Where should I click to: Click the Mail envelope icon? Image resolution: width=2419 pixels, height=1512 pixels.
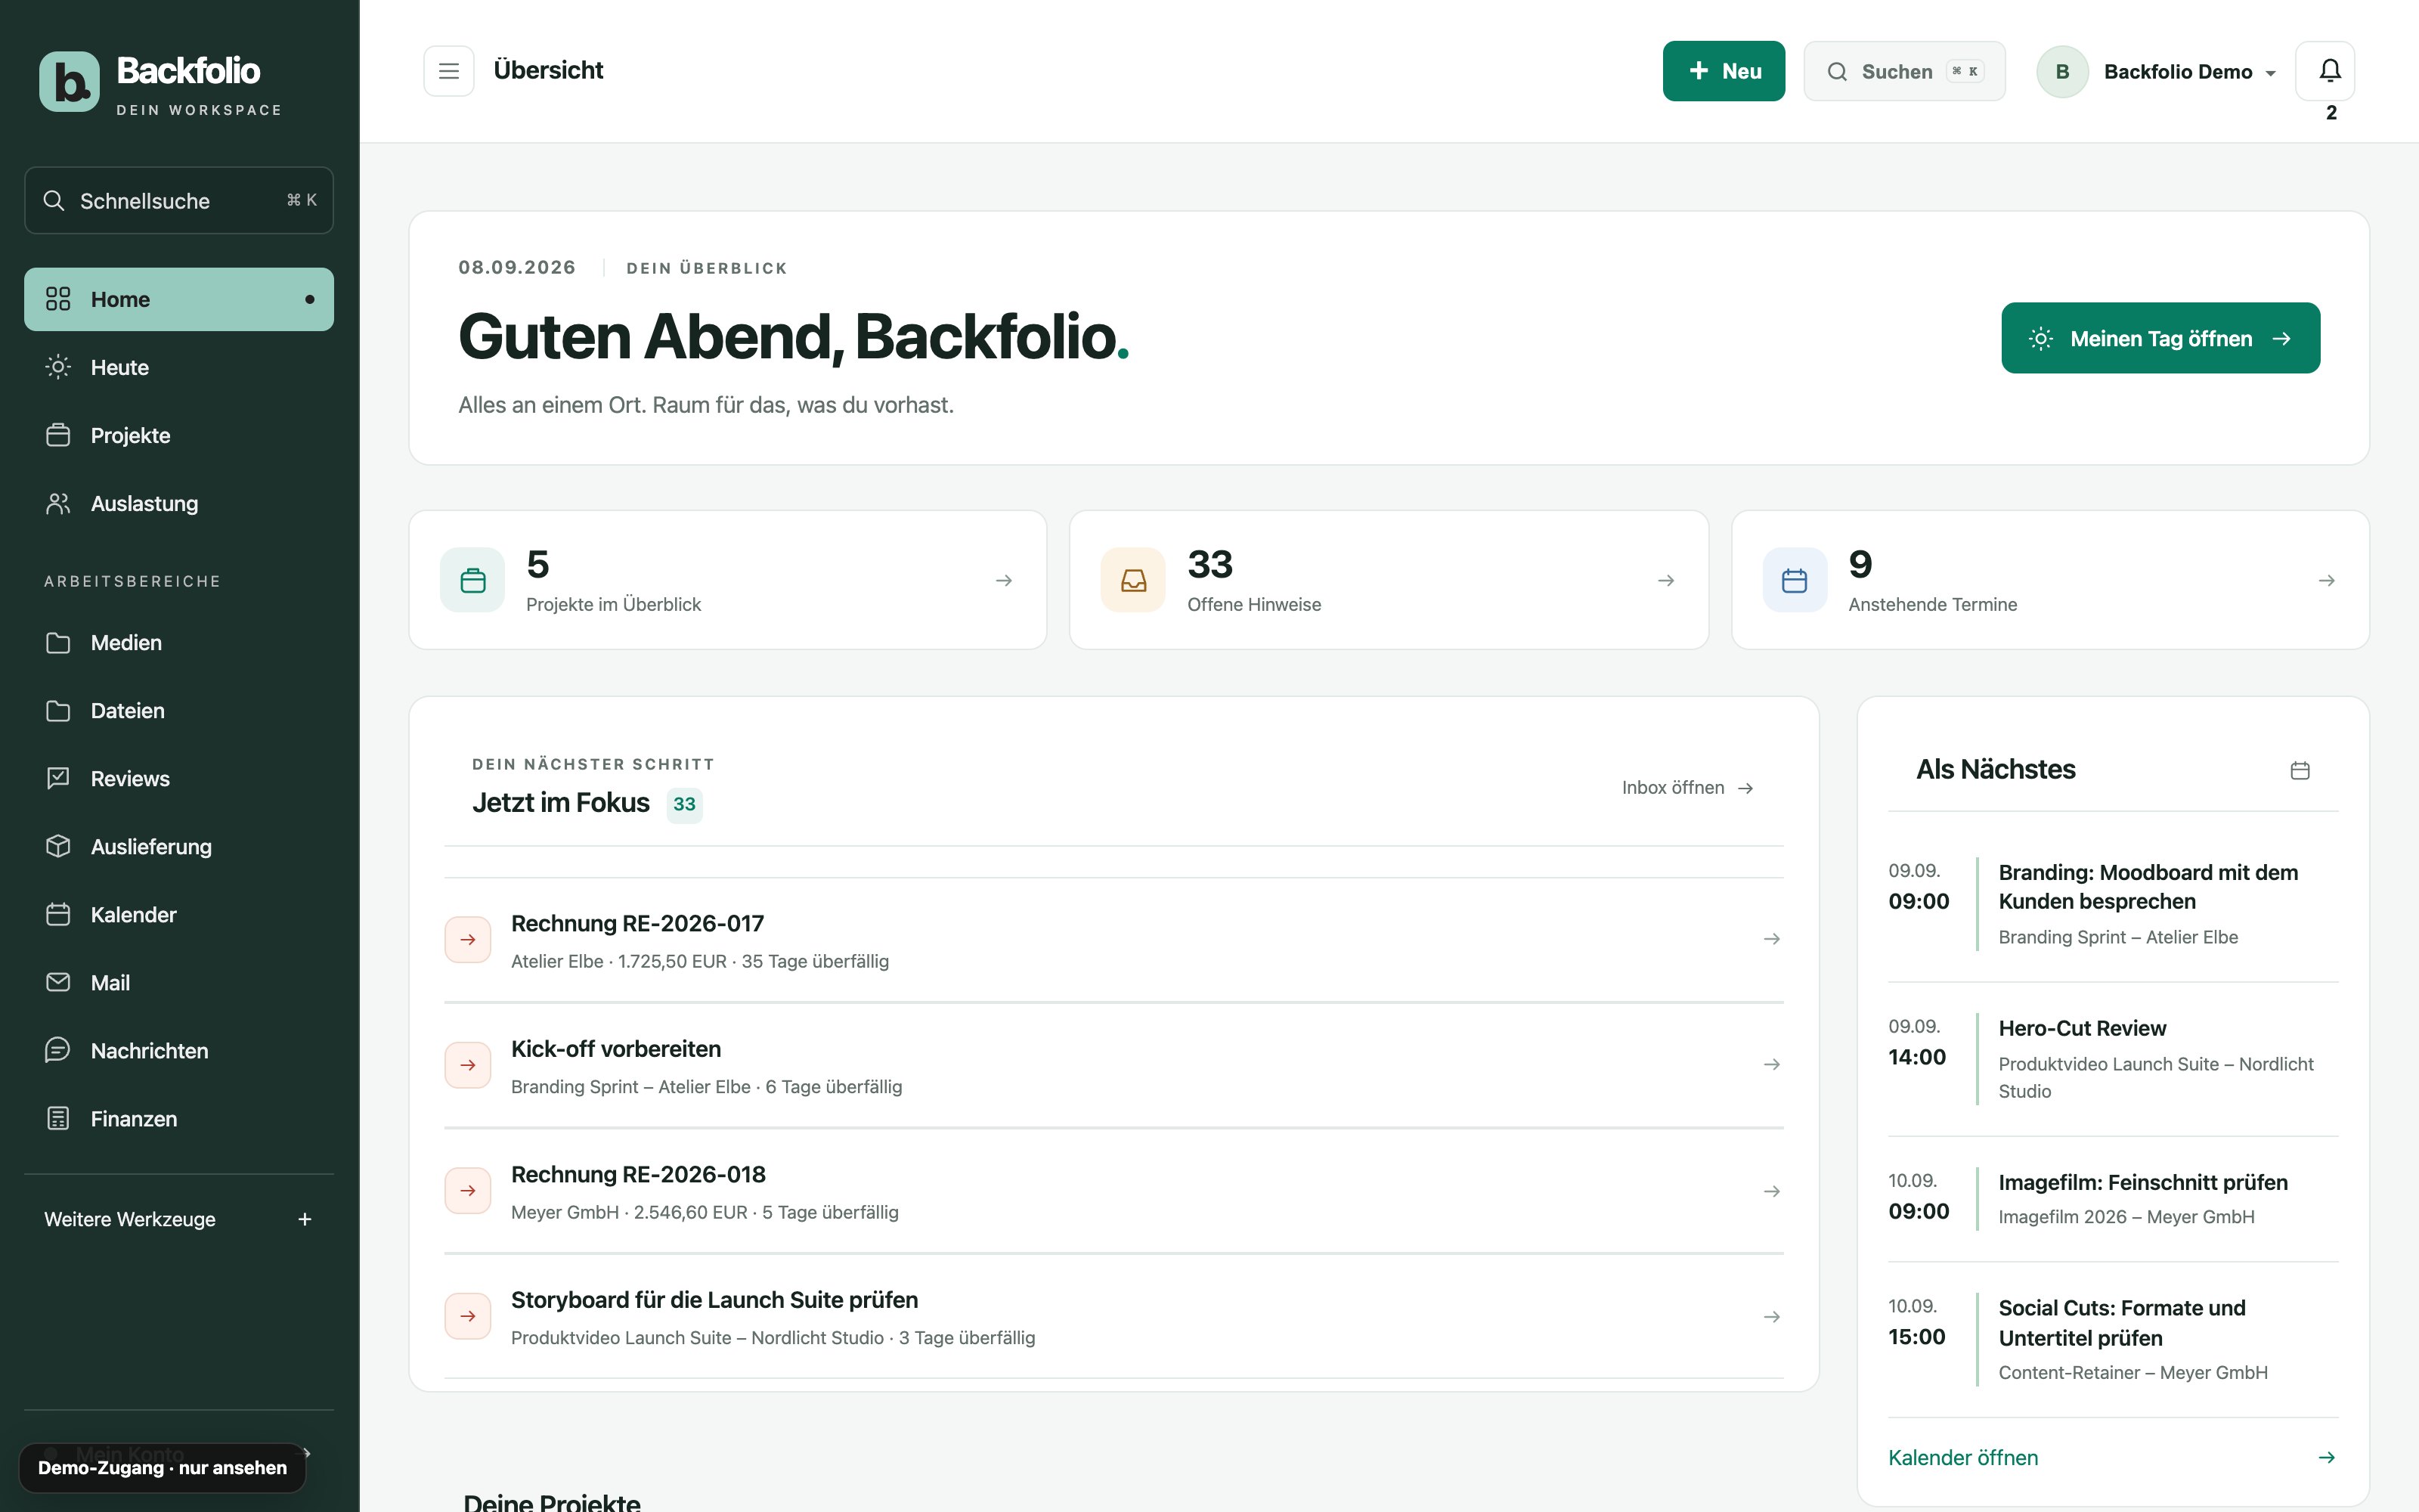pyautogui.click(x=58, y=982)
